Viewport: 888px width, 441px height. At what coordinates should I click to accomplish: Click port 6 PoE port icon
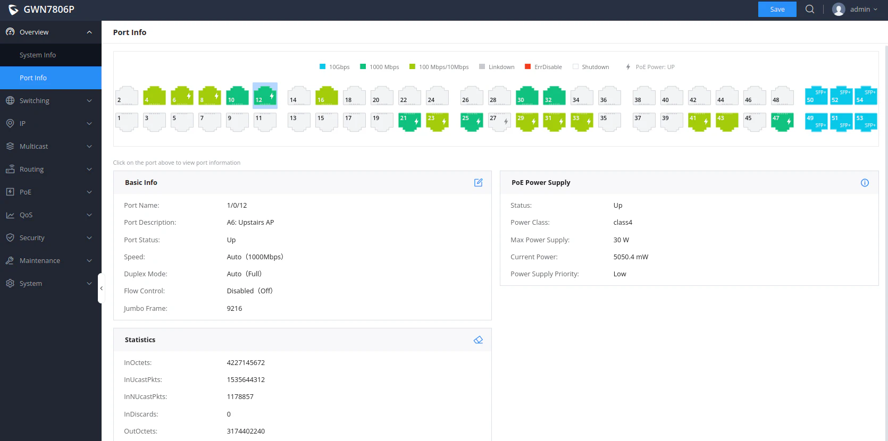(x=182, y=96)
